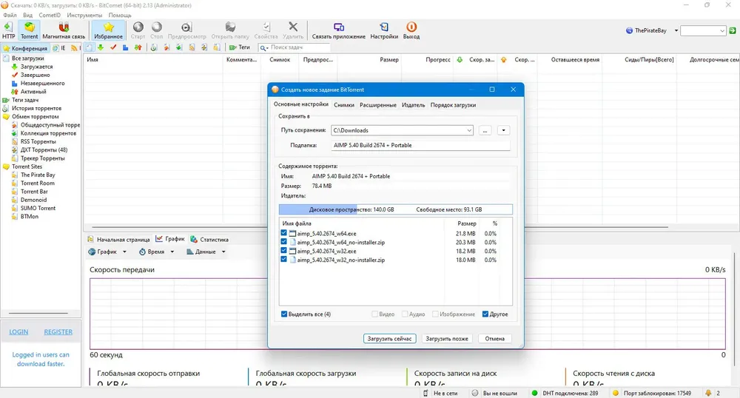Open the Путь сохранения C:\Downloads dropdown
Viewport: 740px width, 398px height.
469,131
